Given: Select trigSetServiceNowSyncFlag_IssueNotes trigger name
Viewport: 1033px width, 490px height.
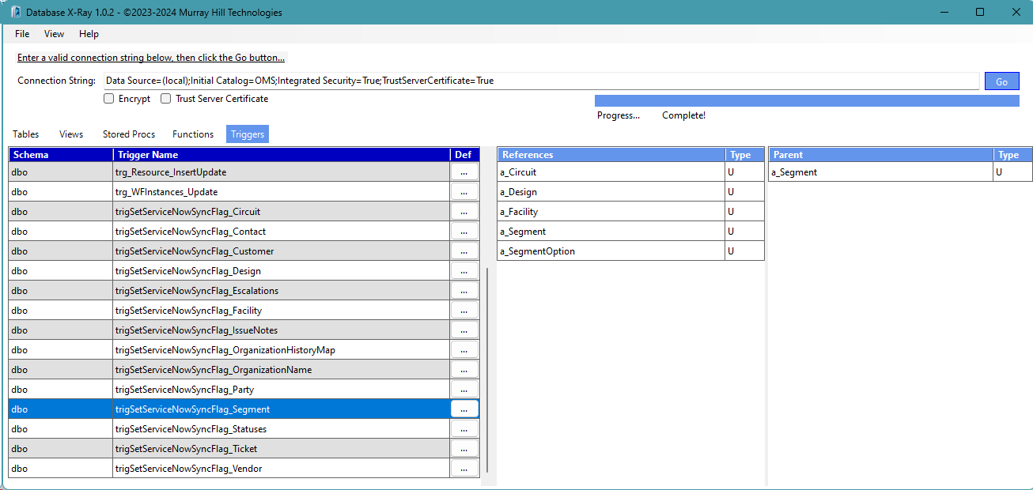Looking at the screenshot, I should (x=281, y=330).
